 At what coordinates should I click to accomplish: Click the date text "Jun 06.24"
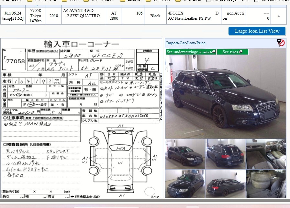13,13
